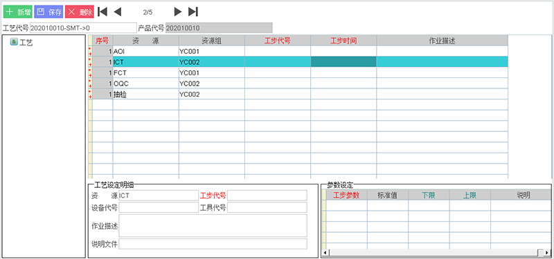The image size is (554, 259).
Task: Click the OQC row's YC002 resource group cell
Action: tap(212, 84)
